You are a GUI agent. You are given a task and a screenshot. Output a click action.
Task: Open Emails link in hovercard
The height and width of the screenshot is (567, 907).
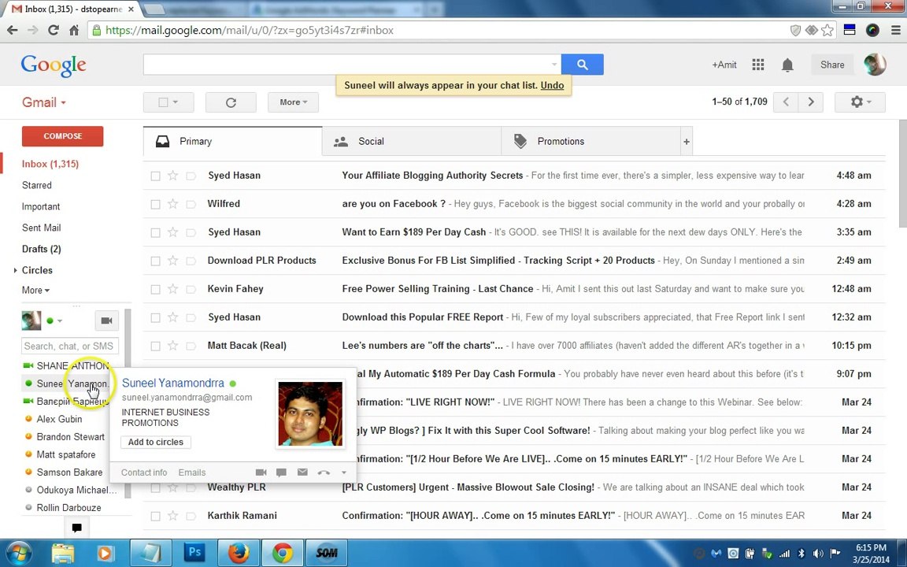[191, 472]
